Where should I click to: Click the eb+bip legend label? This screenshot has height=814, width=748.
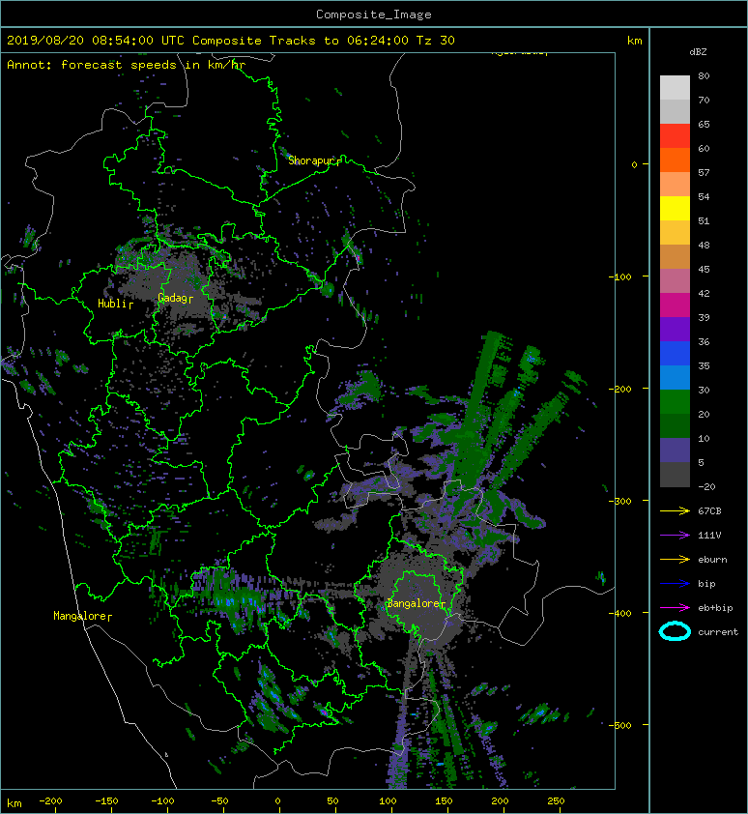(x=715, y=608)
